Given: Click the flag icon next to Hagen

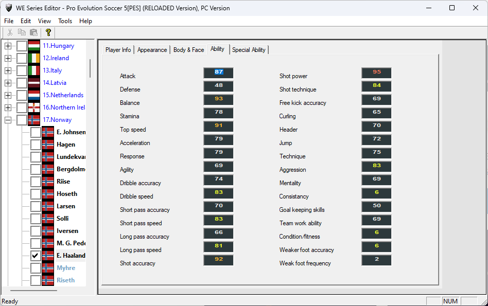Looking at the screenshot, I should (x=48, y=145).
